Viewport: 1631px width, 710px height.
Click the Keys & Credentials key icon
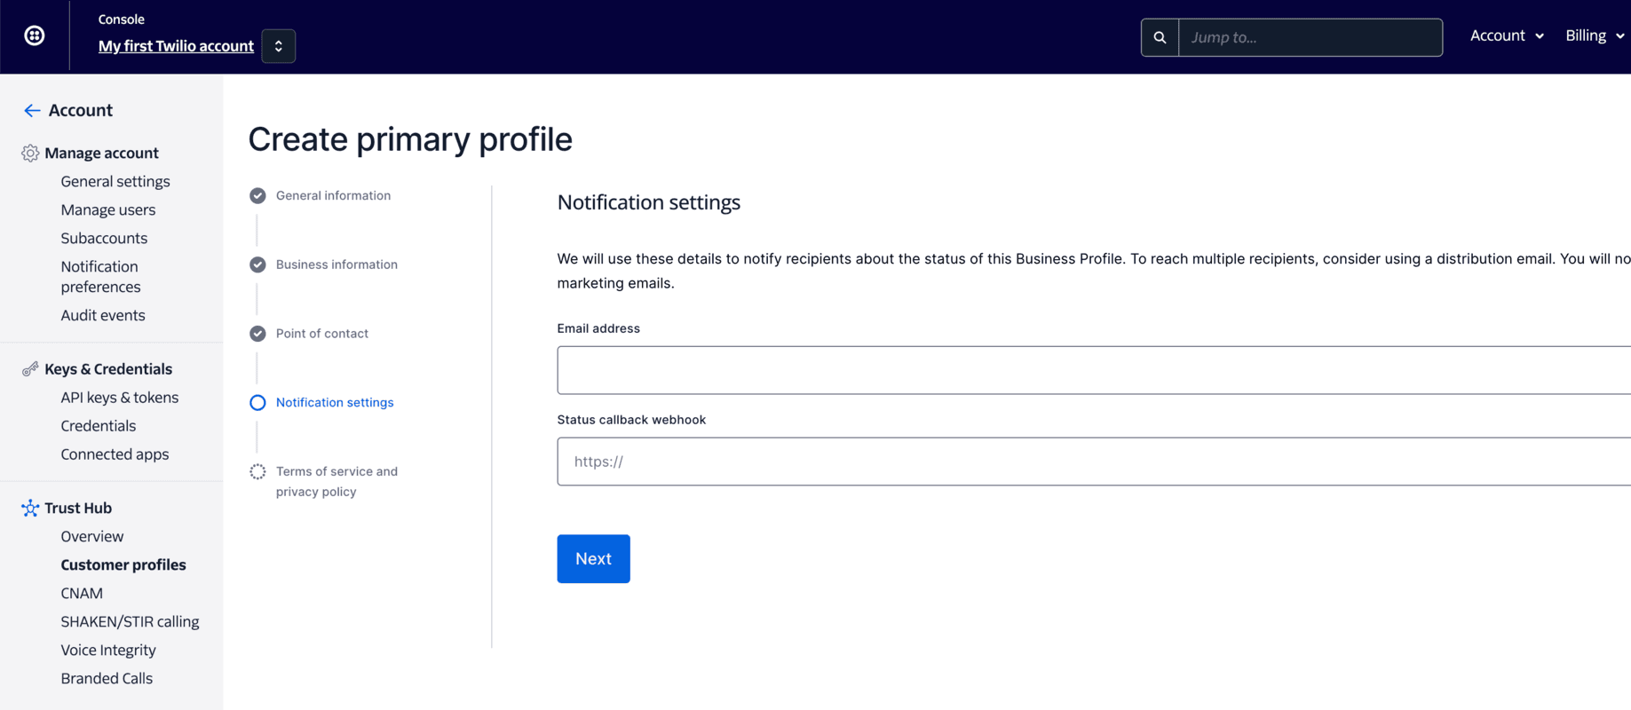[x=30, y=368]
